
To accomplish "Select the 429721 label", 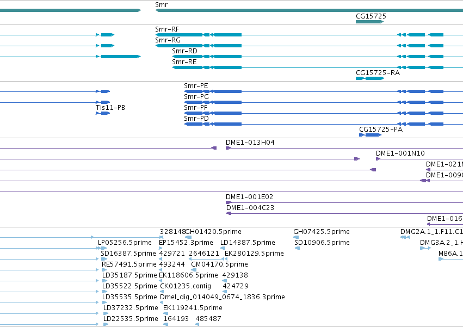I will [x=172, y=254].
